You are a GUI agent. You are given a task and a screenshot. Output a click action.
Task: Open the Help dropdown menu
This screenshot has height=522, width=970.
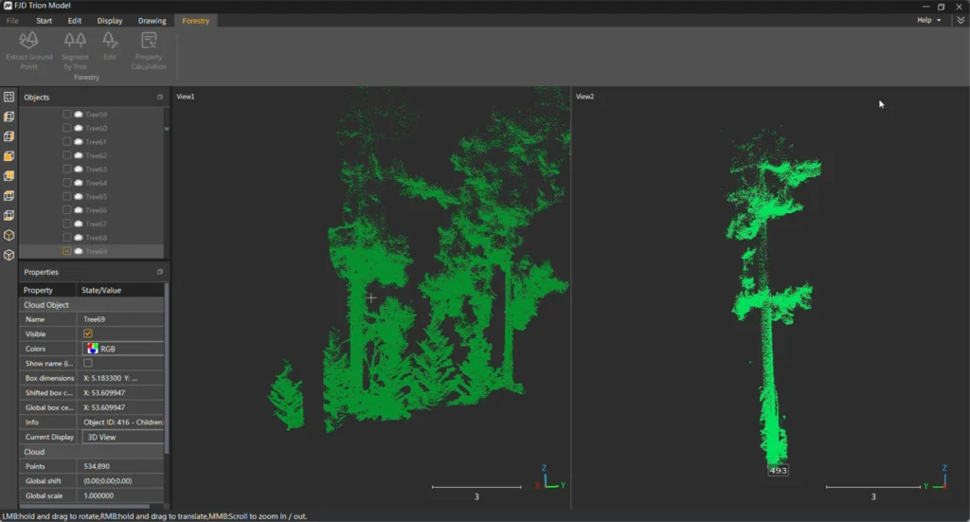tap(928, 20)
